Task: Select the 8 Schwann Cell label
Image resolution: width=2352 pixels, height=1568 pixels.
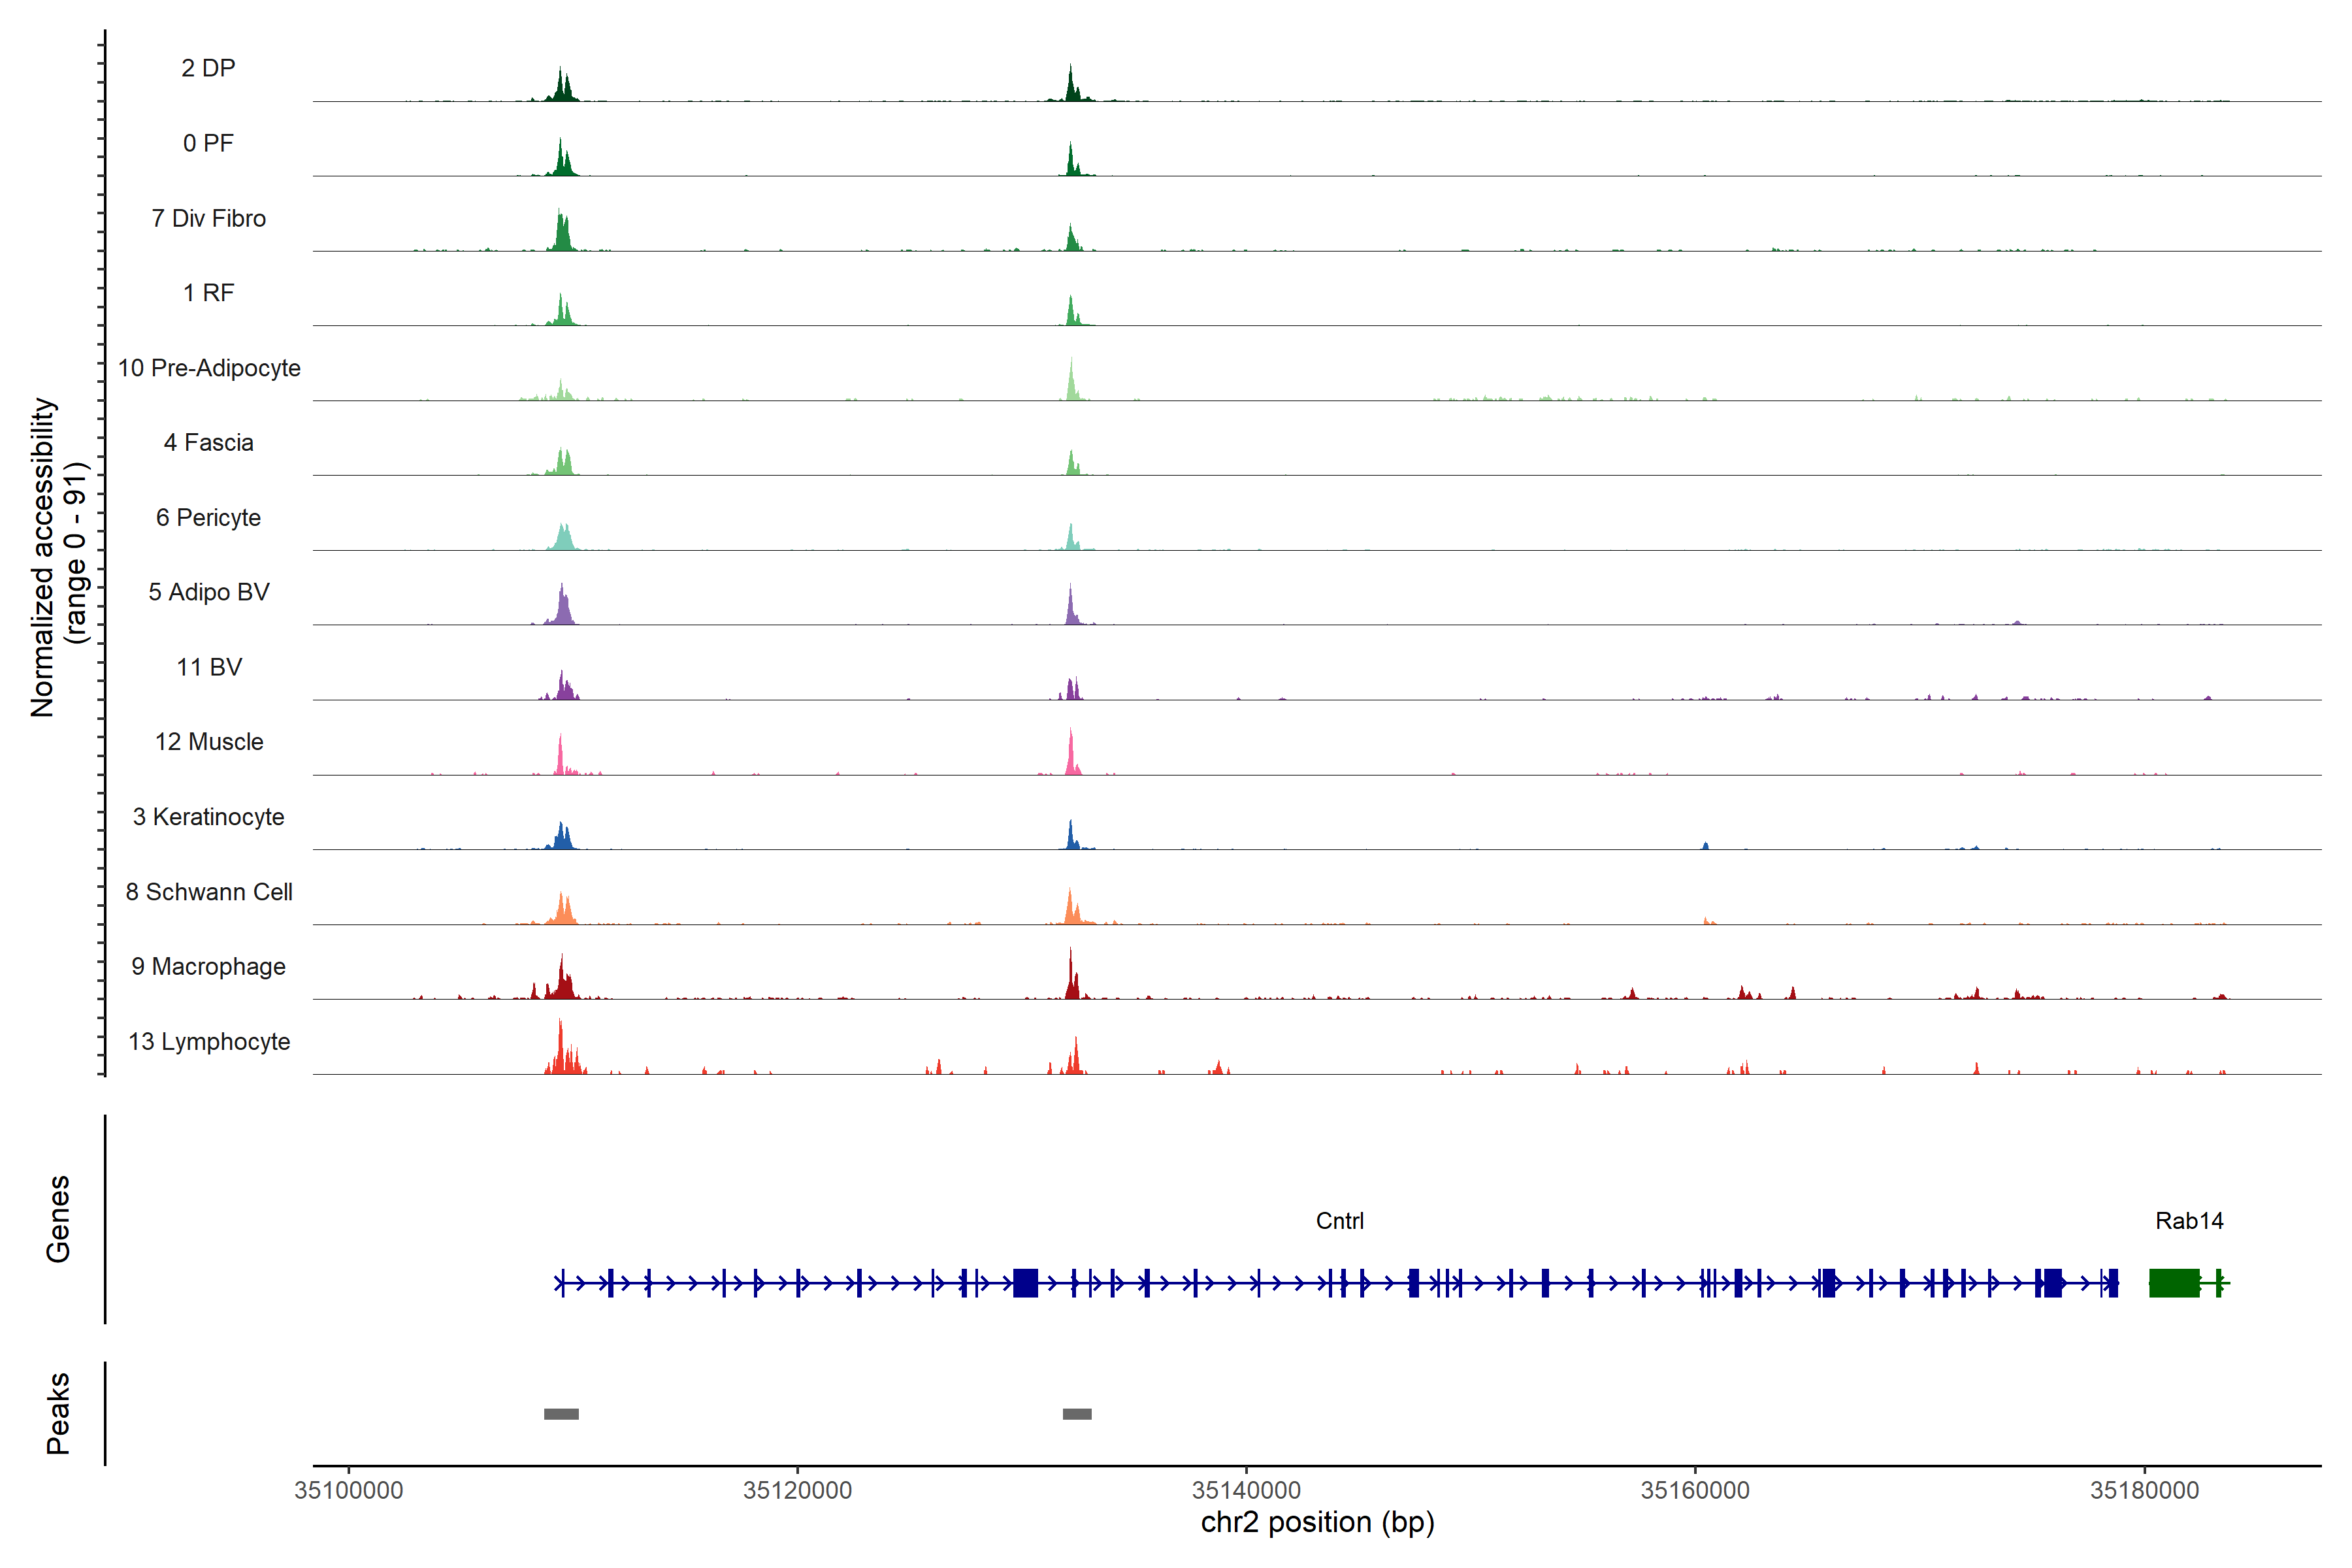Action: point(209,892)
